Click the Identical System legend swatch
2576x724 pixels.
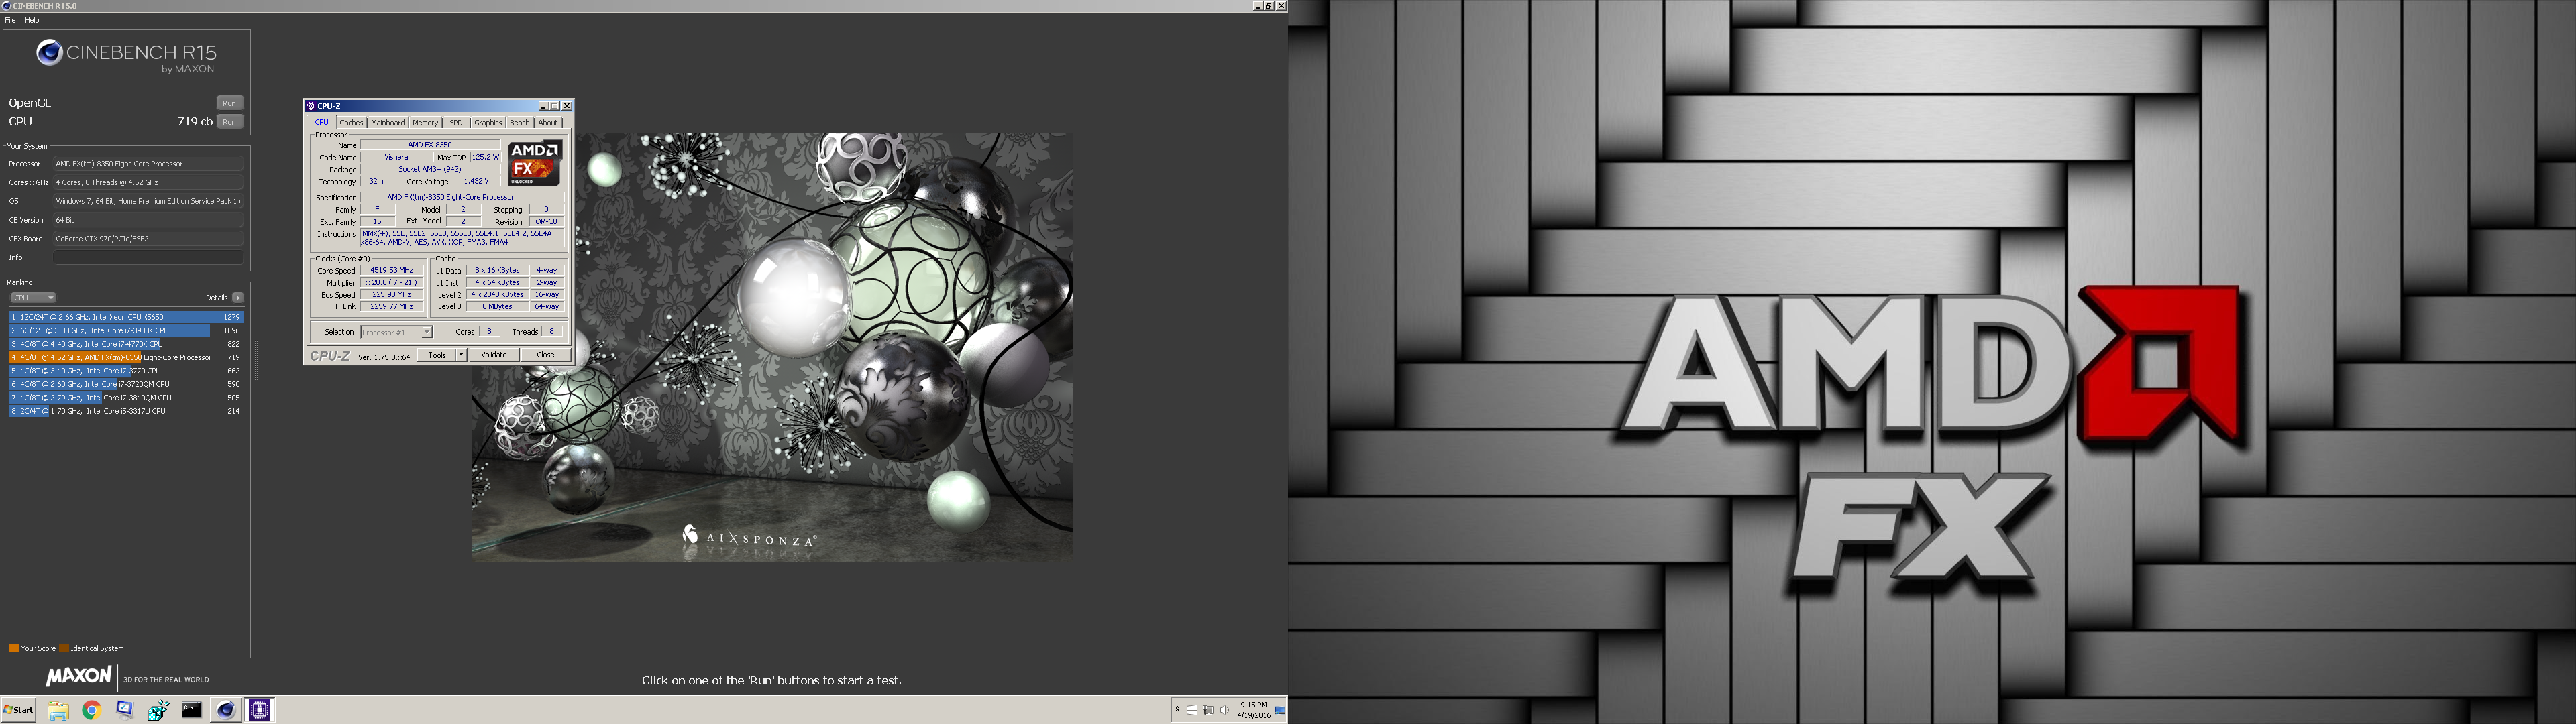(x=64, y=648)
